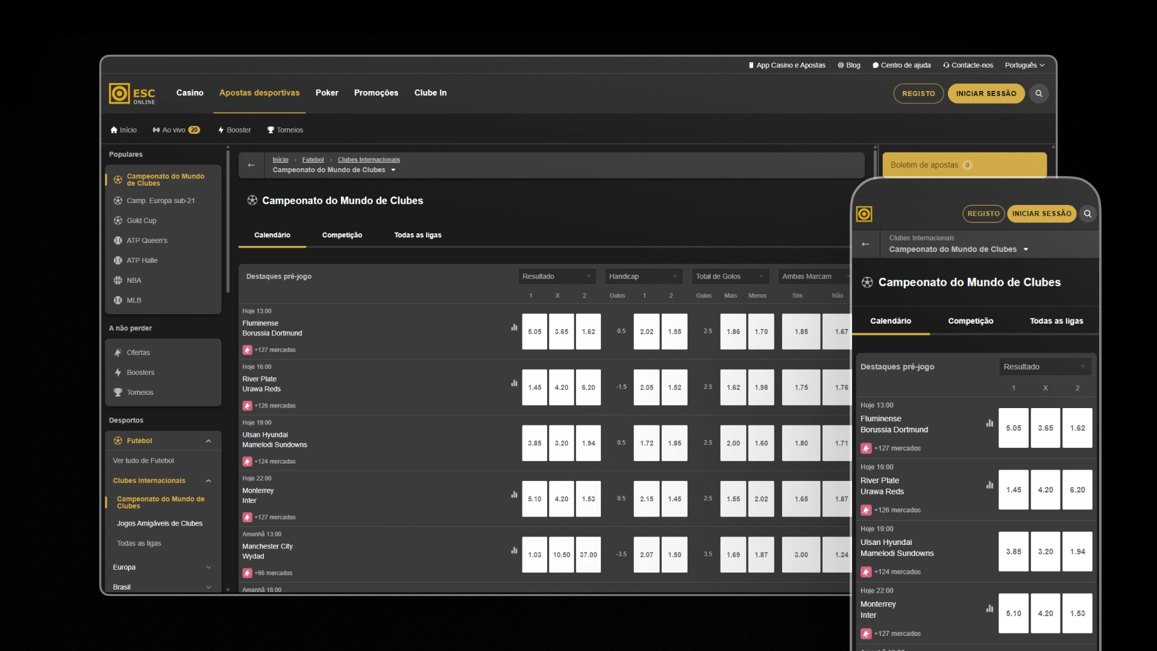
Task: Tap statistics icon for River Plate on mobile
Action: (x=989, y=485)
